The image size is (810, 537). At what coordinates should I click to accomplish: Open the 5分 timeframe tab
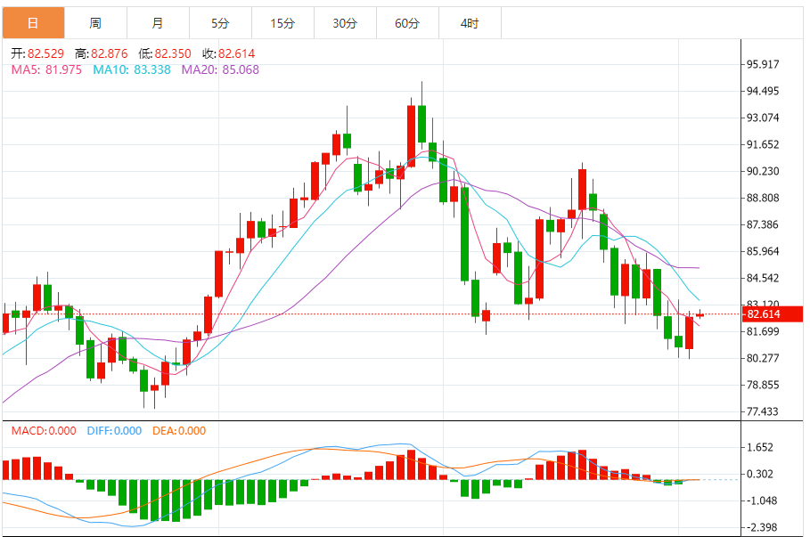[221, 23]
